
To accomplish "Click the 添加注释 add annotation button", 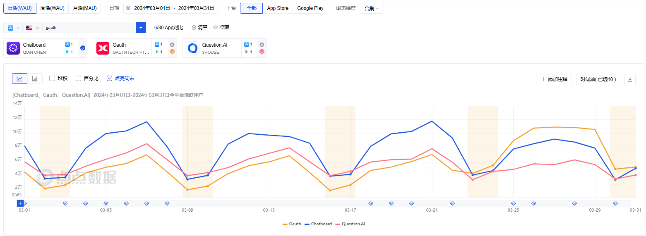I will (x=554, y=79).
